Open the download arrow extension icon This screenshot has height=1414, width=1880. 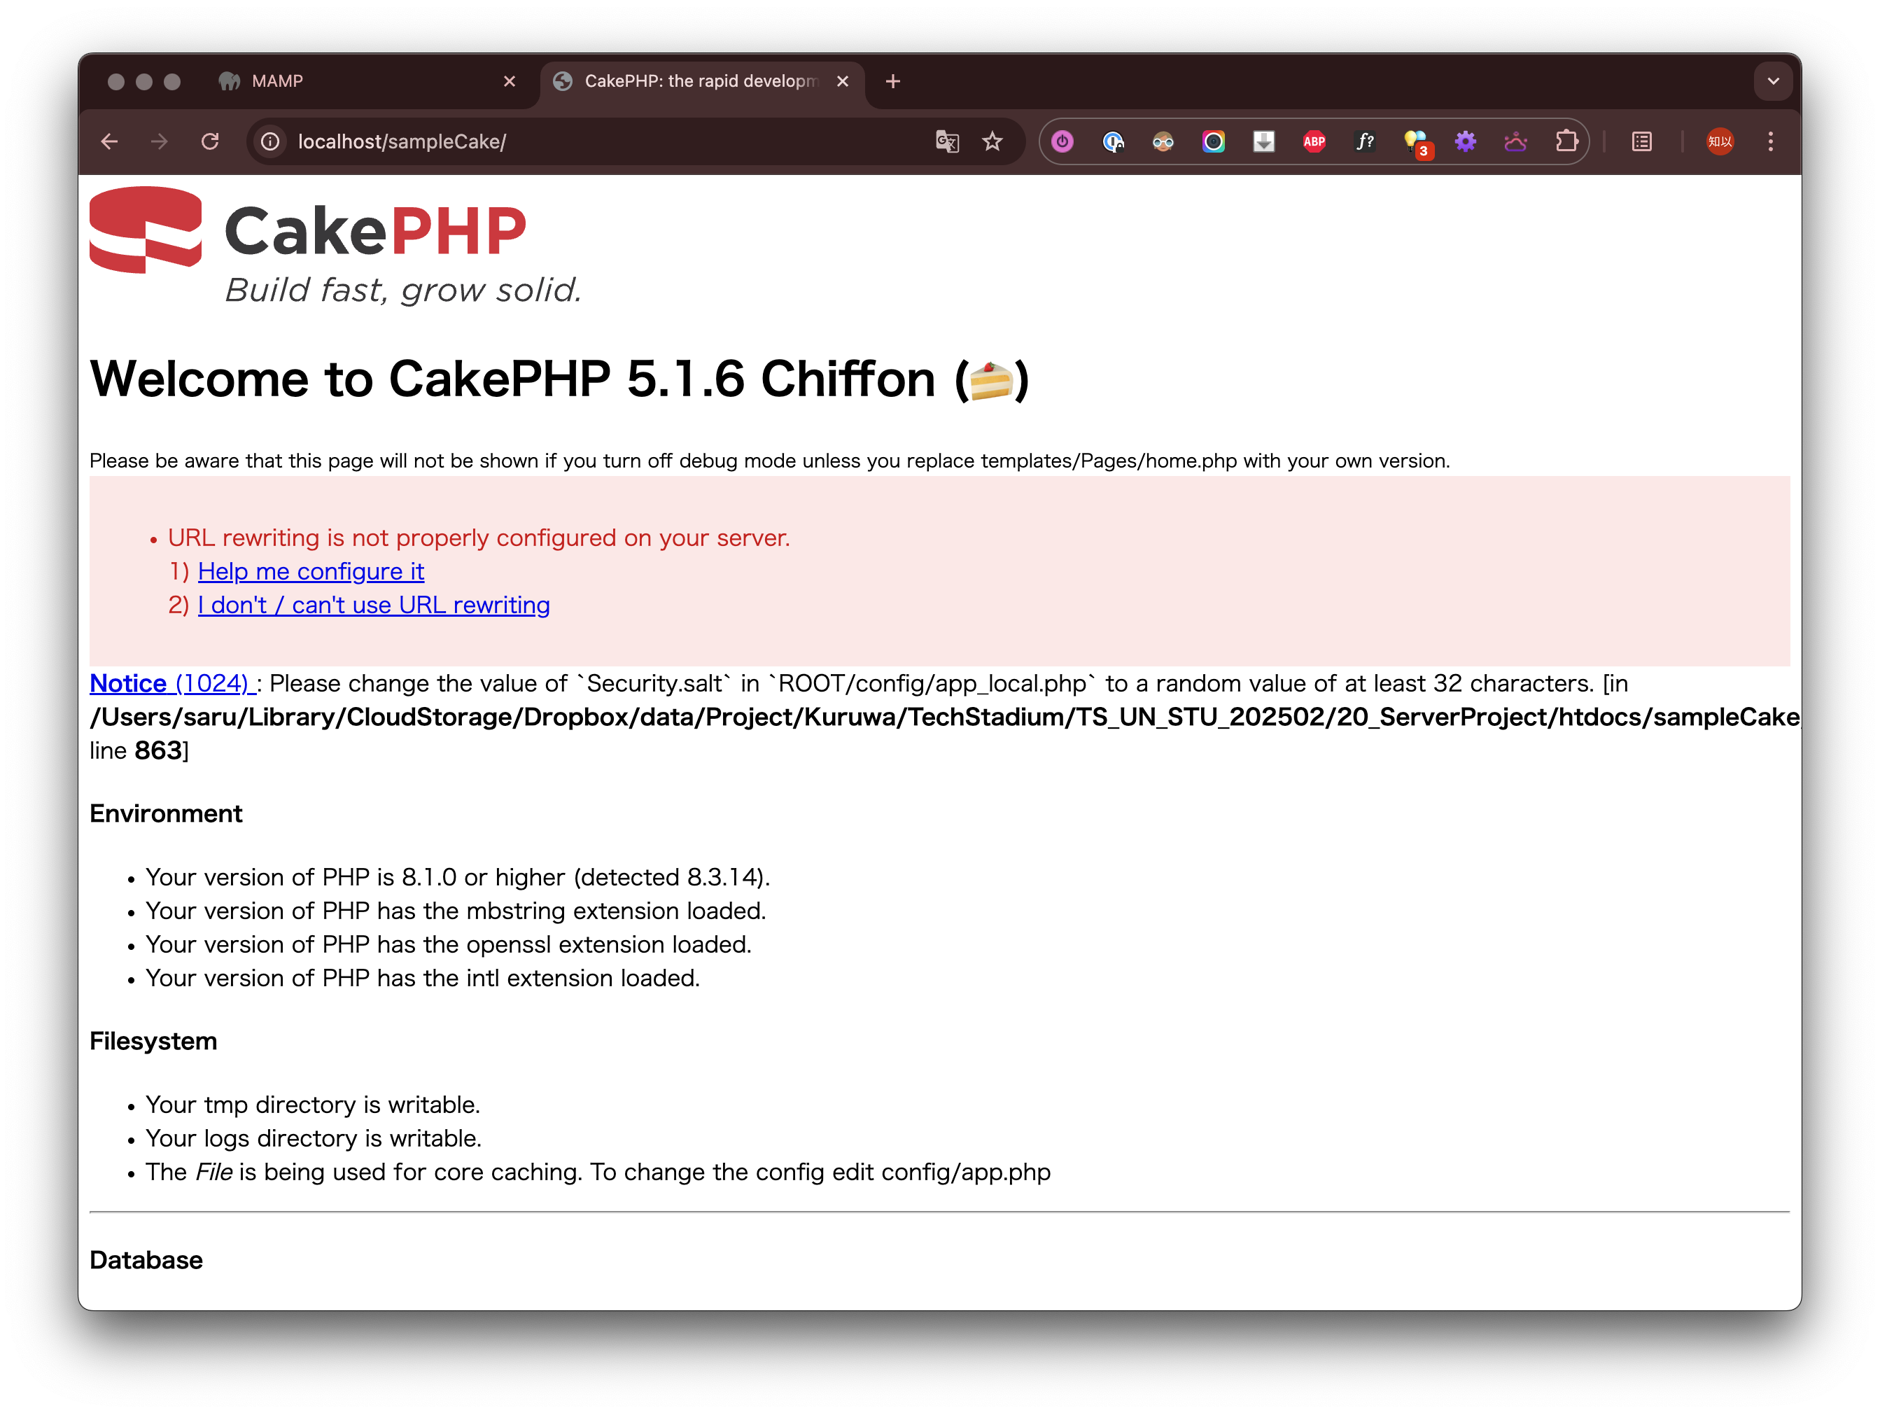click(x=1264, y=142)
